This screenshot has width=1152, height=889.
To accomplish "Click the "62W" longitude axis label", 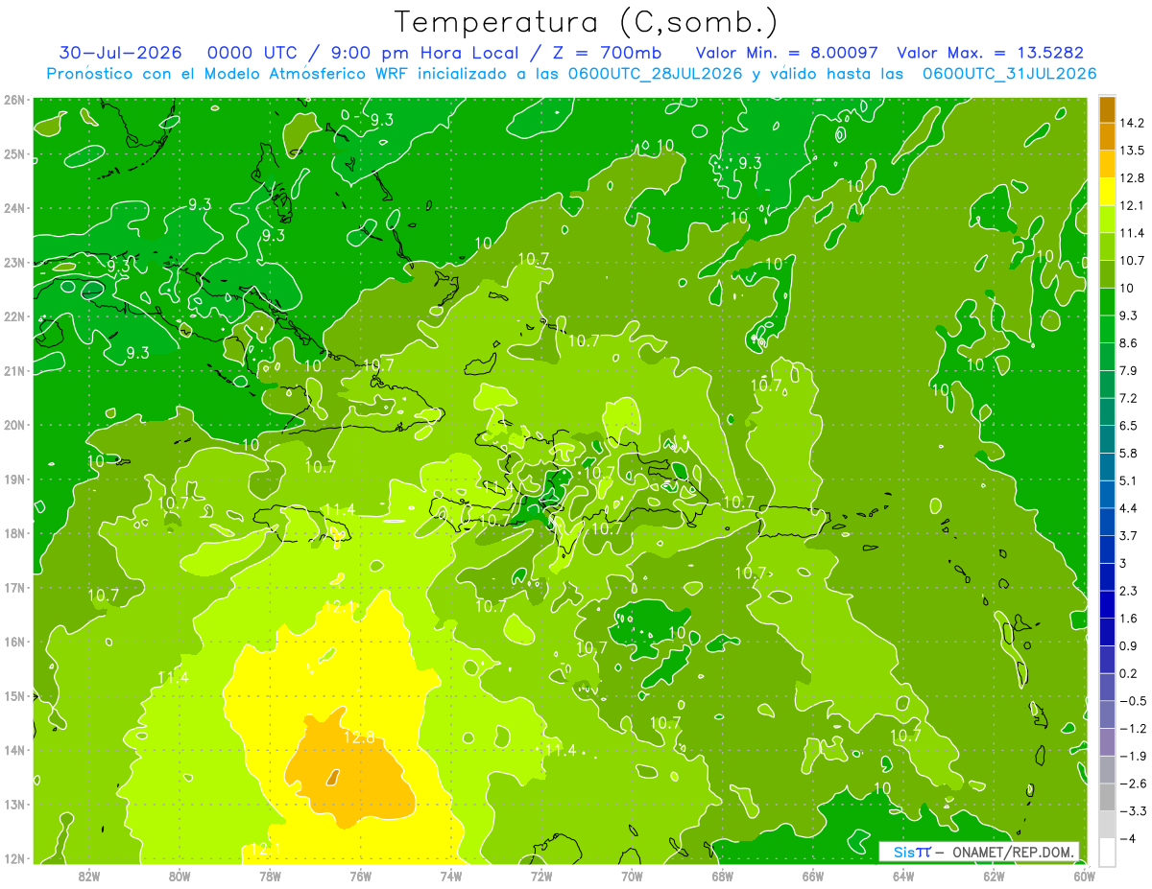I will pyautogui.click(x=994, y=876).
